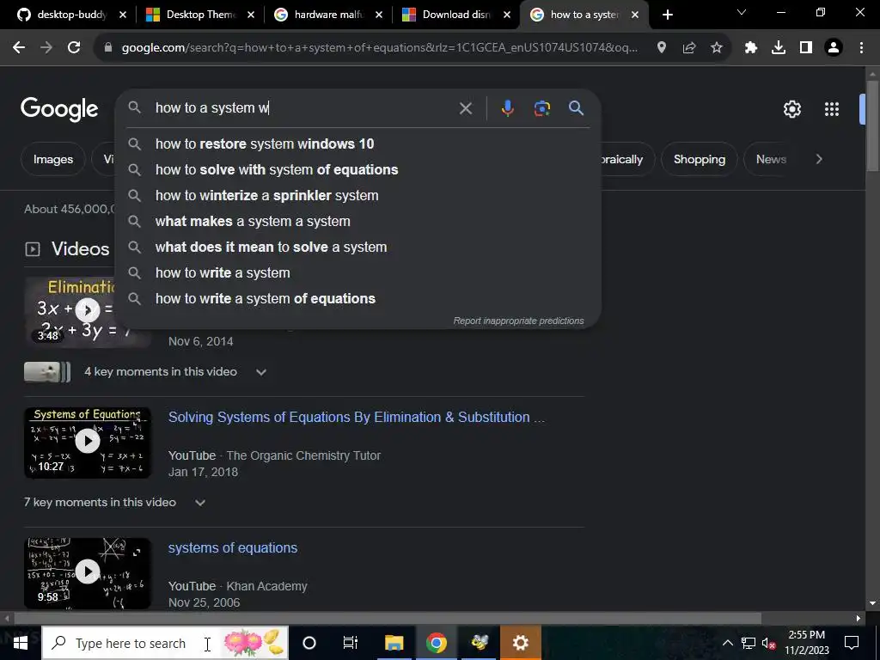Viewport: 880px width, 660px height.
Task: Open Google Lens image search icon
Action: coord(541,107)
